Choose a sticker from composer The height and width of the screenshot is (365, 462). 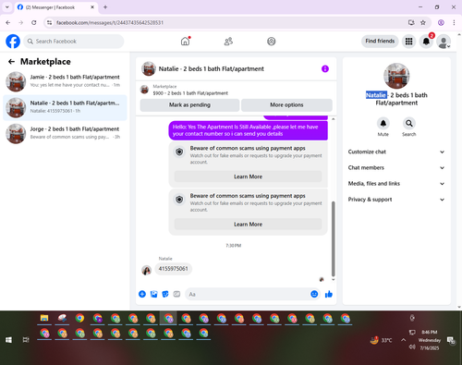(165, 294)
